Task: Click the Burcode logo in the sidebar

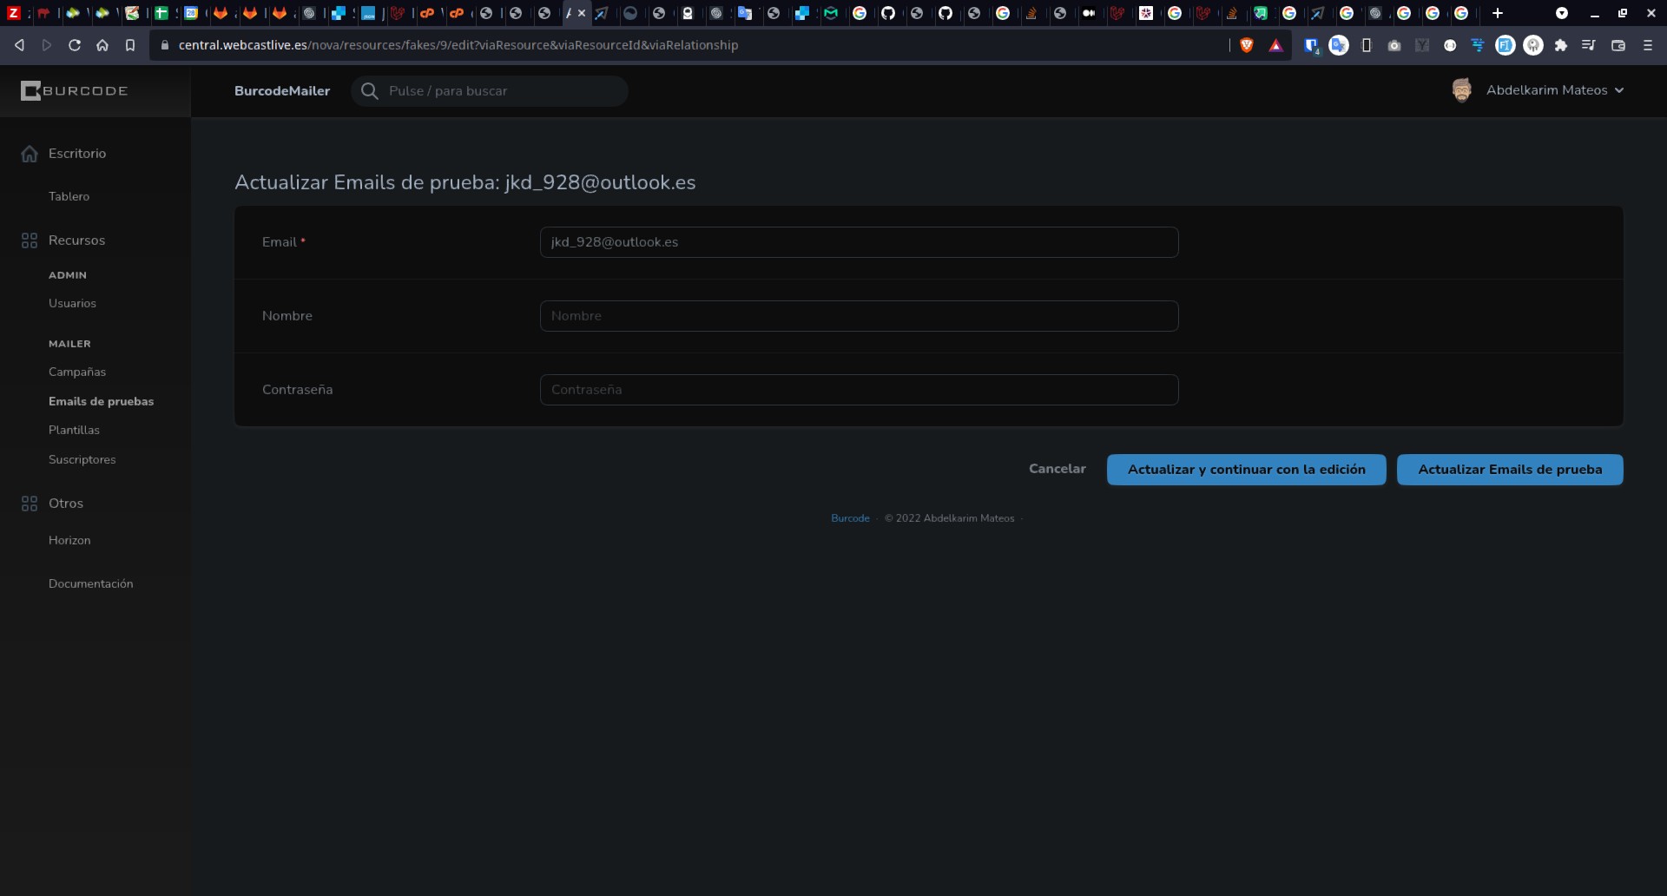Action: tap(75, 90)
